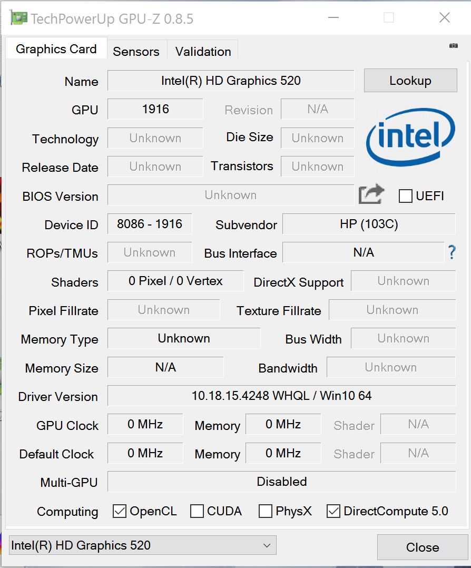Toggle the UEFI checkbox
The height and width of the screenshot is (568, 471).
click(x=406, y=196)
